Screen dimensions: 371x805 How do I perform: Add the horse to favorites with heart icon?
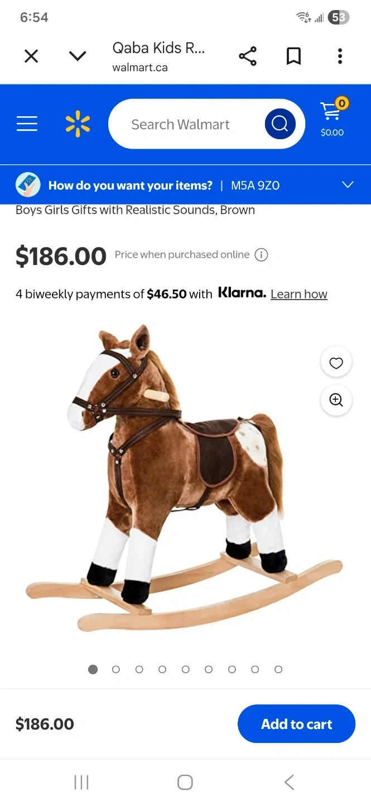point(336,362)
